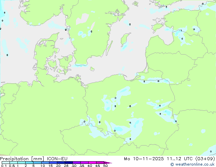
Task: Choose the 20 to 25 mm legend swatch
Action: [x=61, y=163]
